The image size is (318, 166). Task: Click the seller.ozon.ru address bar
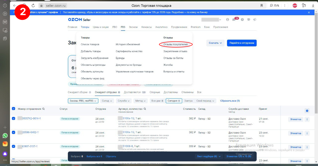click(56, 6)
